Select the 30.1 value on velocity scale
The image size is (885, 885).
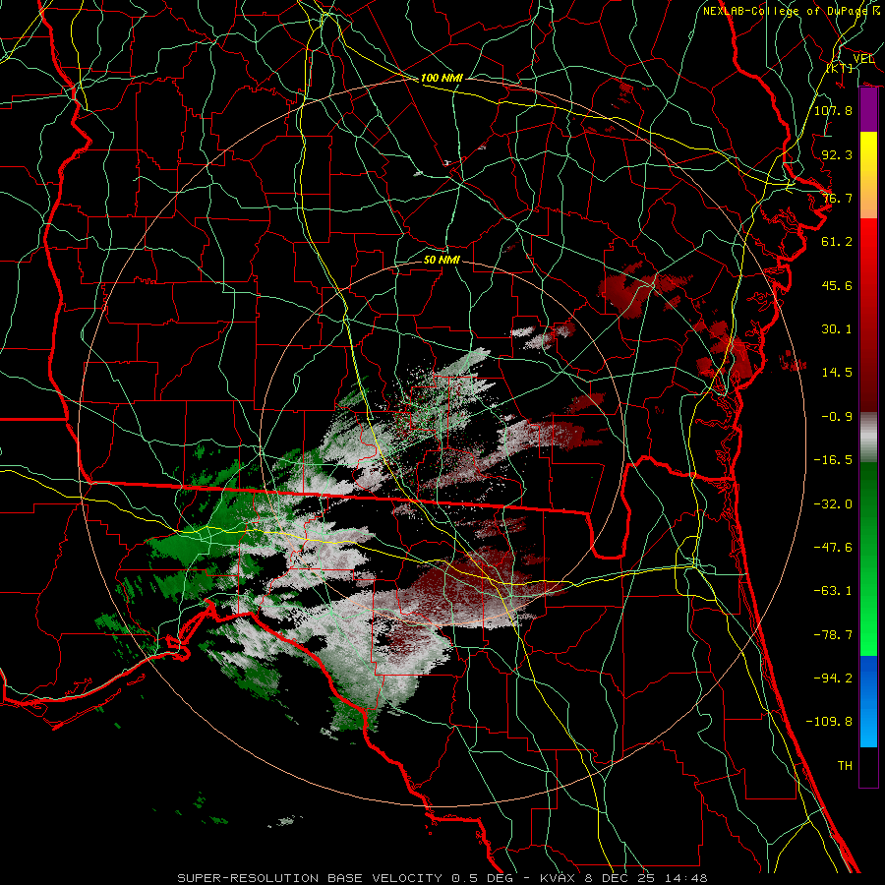(837, 329)
